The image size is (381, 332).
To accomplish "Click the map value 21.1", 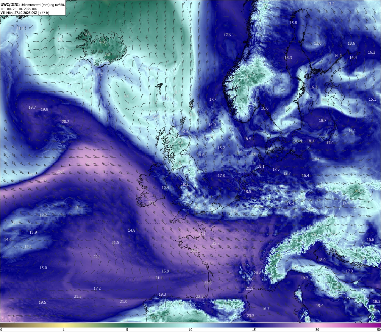I will coord(159,278).
